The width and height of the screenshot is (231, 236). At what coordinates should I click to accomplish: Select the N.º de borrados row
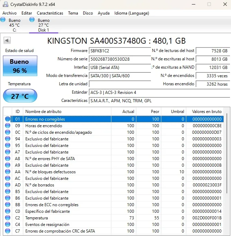[x=113, y=185]
